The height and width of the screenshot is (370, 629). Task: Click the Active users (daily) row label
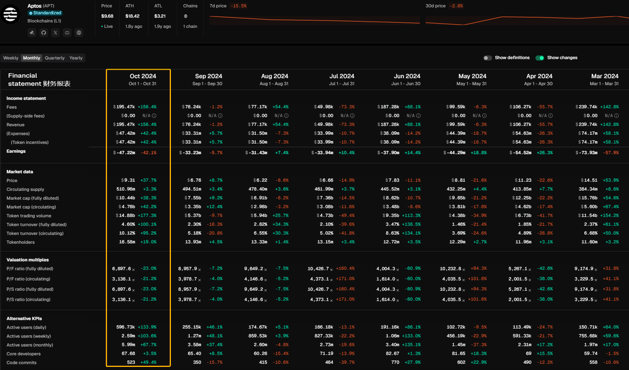coord(25,327)
